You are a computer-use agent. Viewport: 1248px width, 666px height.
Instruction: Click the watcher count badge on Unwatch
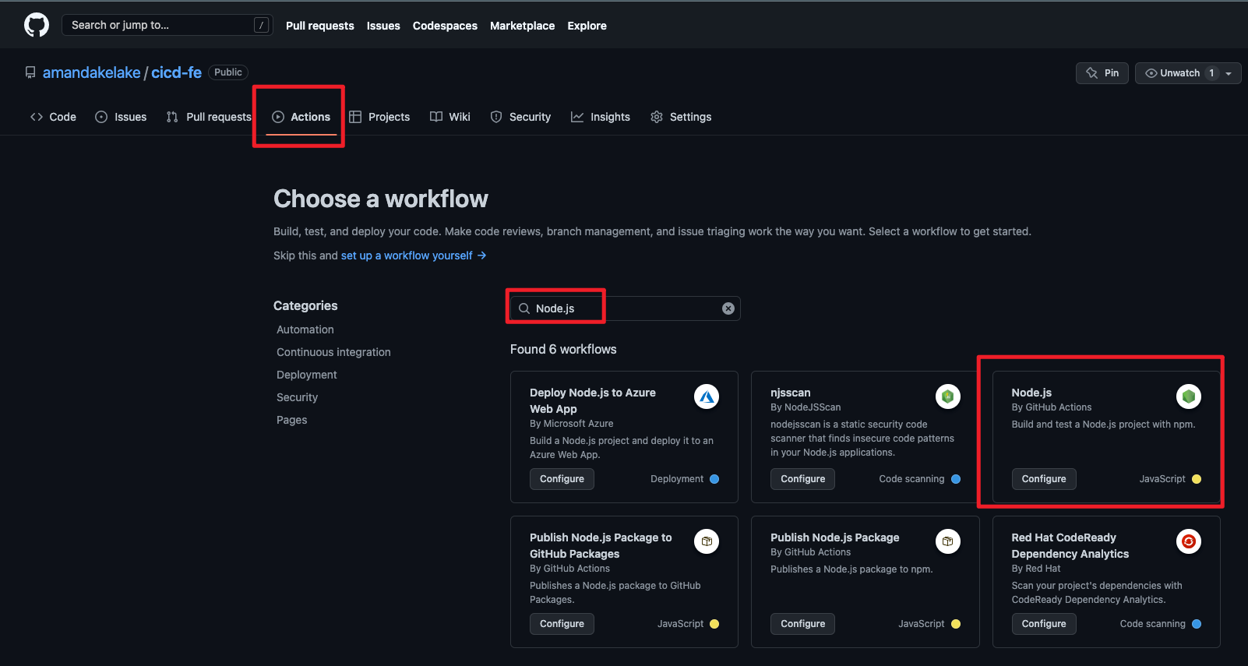pos(1211,73)
